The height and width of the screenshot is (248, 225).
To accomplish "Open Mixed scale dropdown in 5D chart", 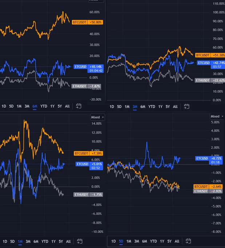I will [217, 116].
